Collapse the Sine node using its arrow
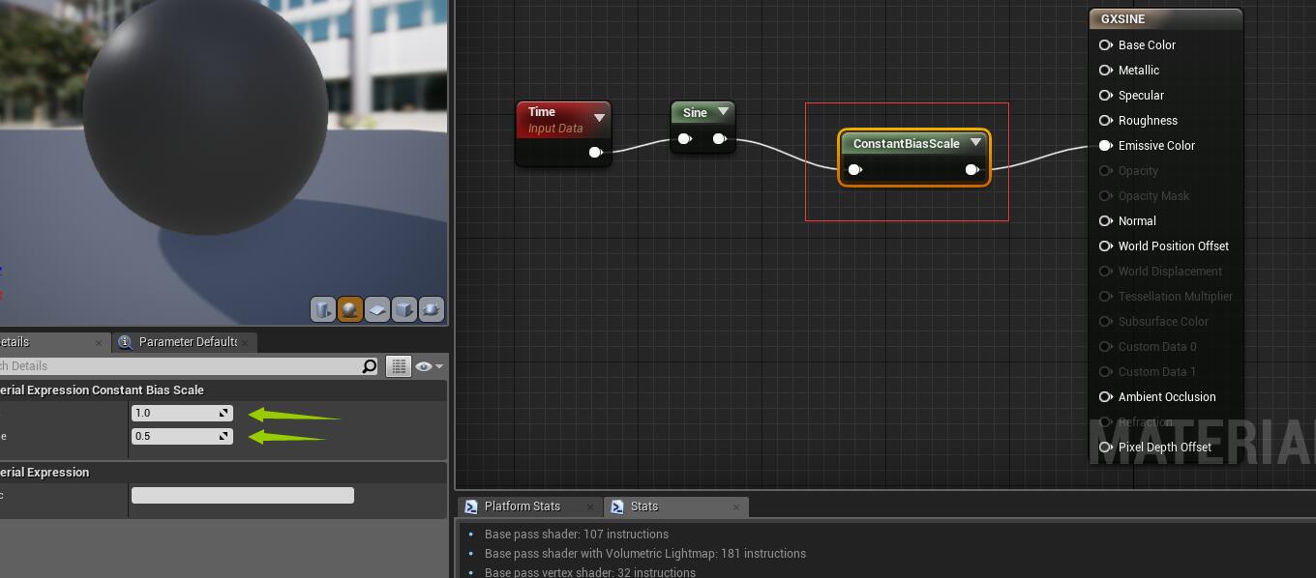Viewport: 1316px width, 578px height. tap(723, 112)
